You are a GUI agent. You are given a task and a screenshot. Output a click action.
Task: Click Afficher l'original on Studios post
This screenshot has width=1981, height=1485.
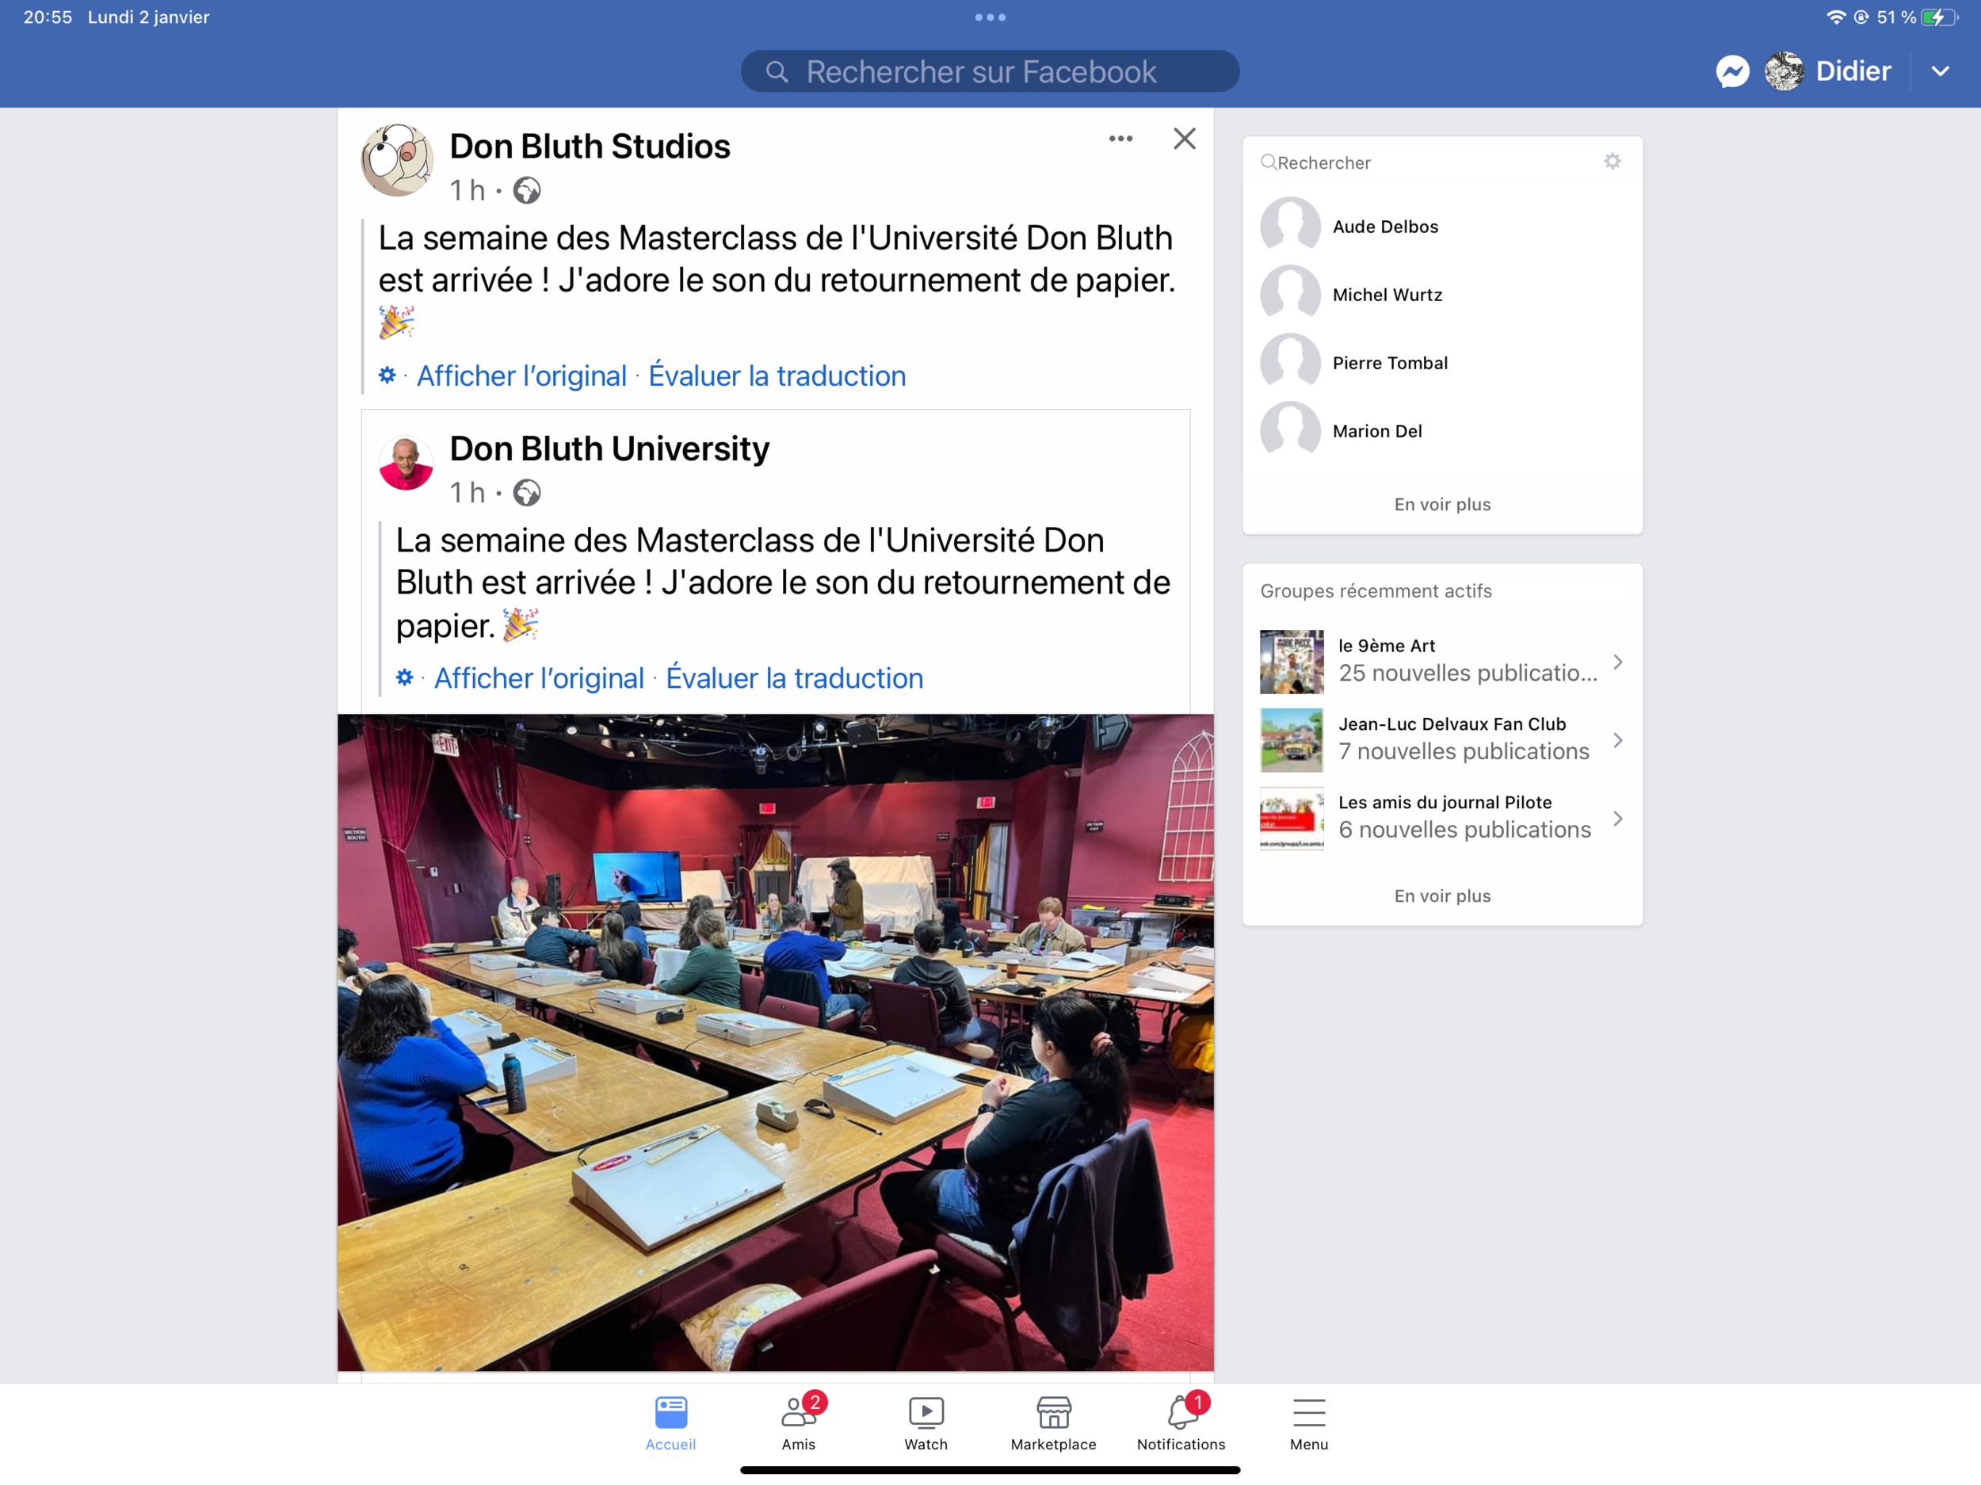point(521,376)
